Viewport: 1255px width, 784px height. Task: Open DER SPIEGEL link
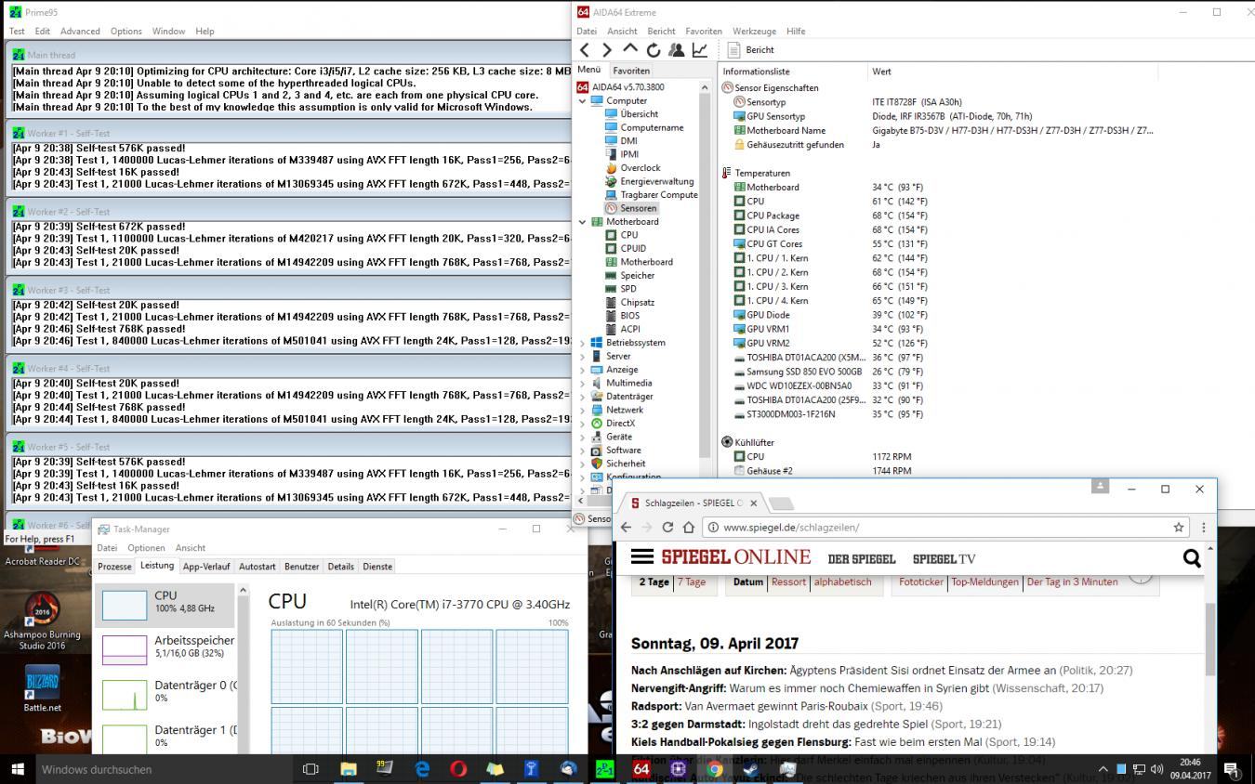pyautogui.click(x=861, y=558)
